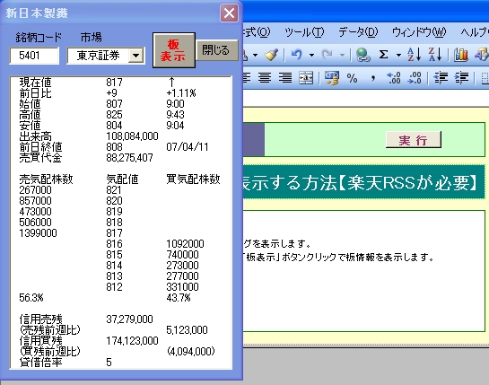489x385 pixels.
Task: Insert a hyperlink using the globe icon
Action: tap(362, 55)
